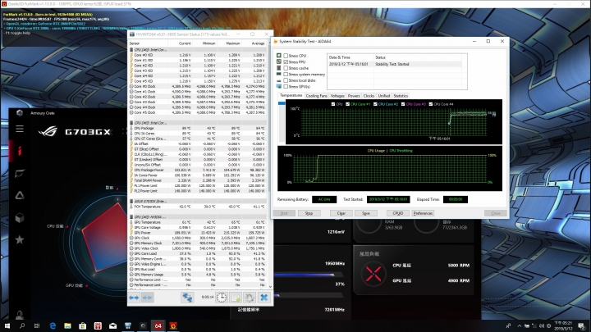Launch Microsoft Edge from taskbar
Viewport: 591px width, 332px height.
click(53, 325)
